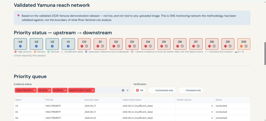
Task: Sort by Latest observation column header
Action: pos(149,100)
